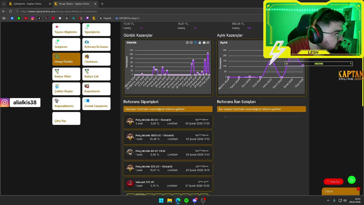Open Destek Taleplerim tile
364x205 pixels.
[x=96, y=104]
